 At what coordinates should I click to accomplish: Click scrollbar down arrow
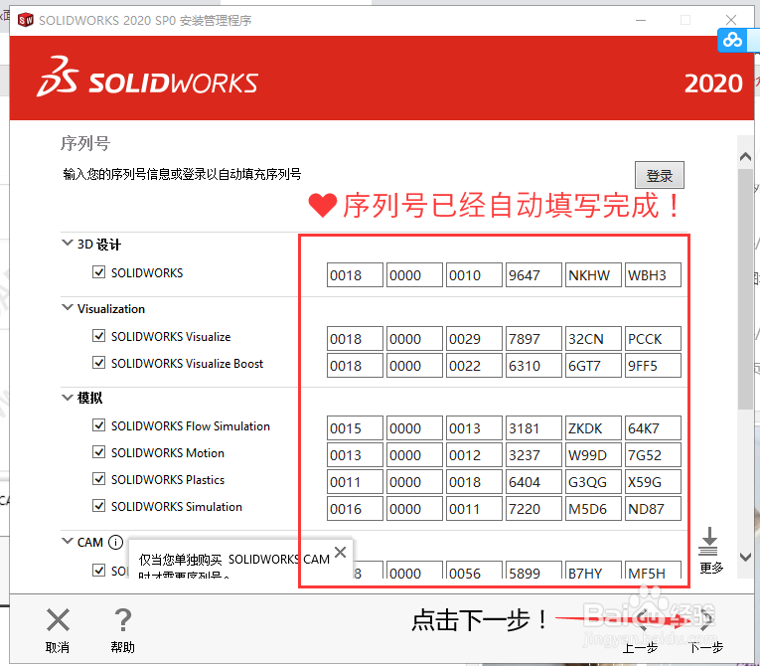point(745,557)
